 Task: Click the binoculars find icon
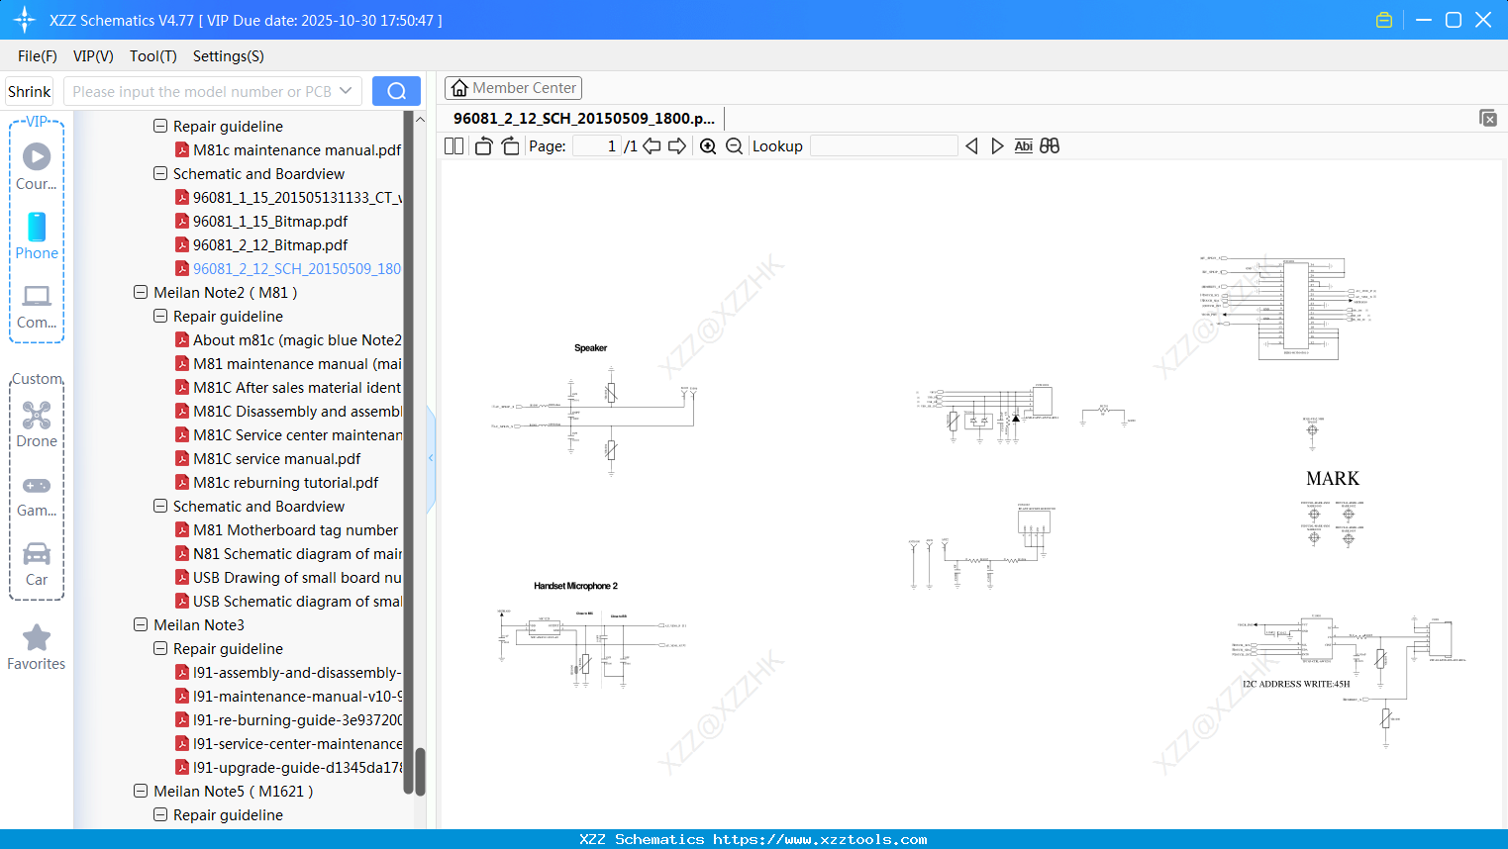tap(1050, 146)
